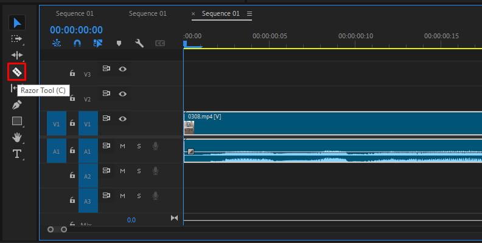The image size is (482, 243).
Task: Toggle lock on track V3
Action: point(72,73)
